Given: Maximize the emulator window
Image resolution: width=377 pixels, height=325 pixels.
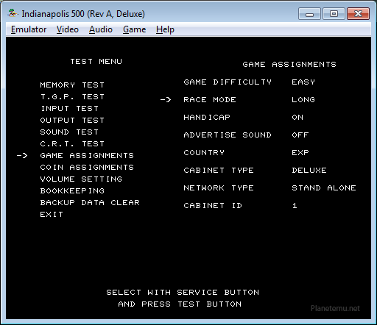Looking at the screenshot, I should click(334, 14).
